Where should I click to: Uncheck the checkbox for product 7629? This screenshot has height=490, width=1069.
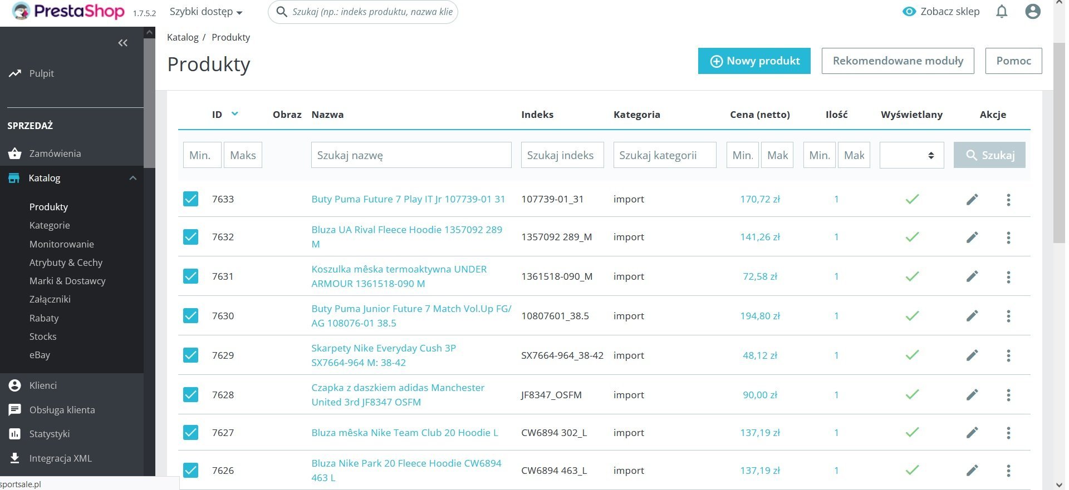(190, 355)
